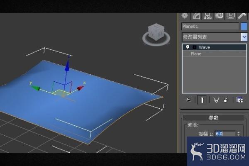Screen dimensions: 249x166
Task: Open the Utilities hammer tab
Action: [242, 16]
